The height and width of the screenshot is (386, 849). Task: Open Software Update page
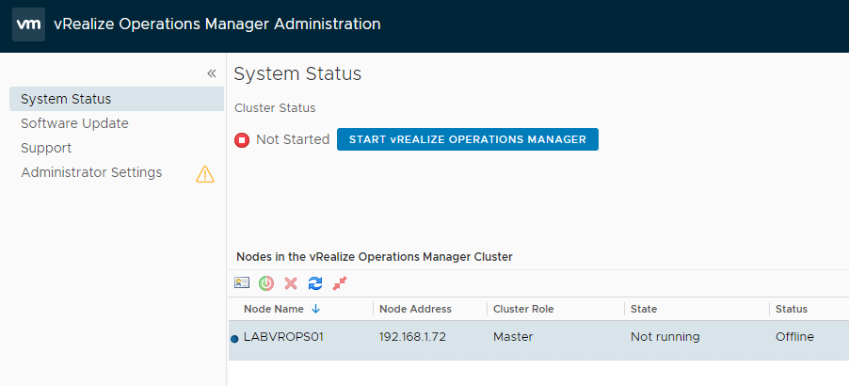74,123
